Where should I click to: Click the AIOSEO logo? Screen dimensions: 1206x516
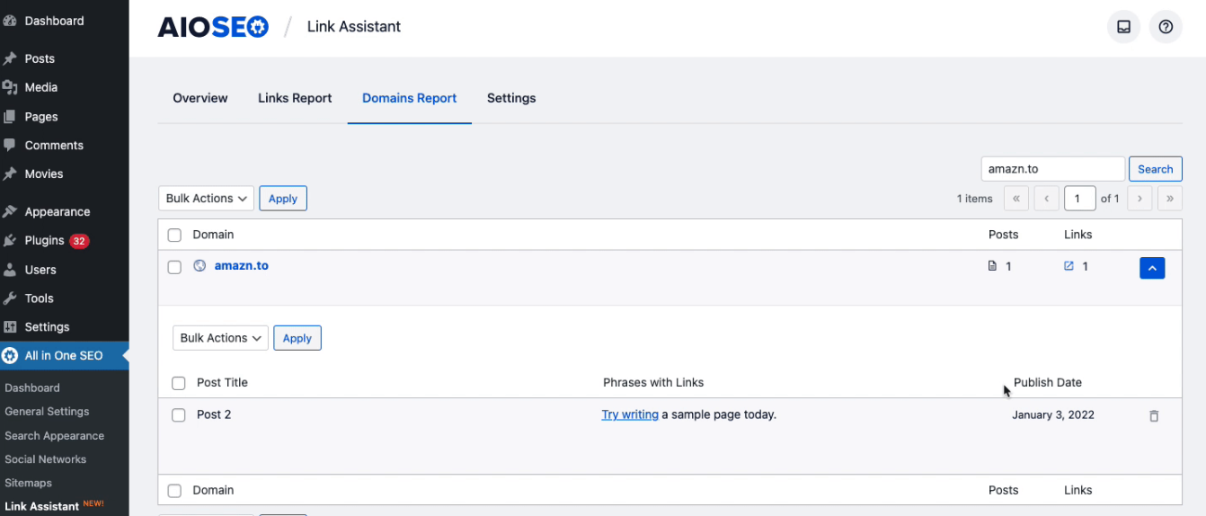point(213,27)
